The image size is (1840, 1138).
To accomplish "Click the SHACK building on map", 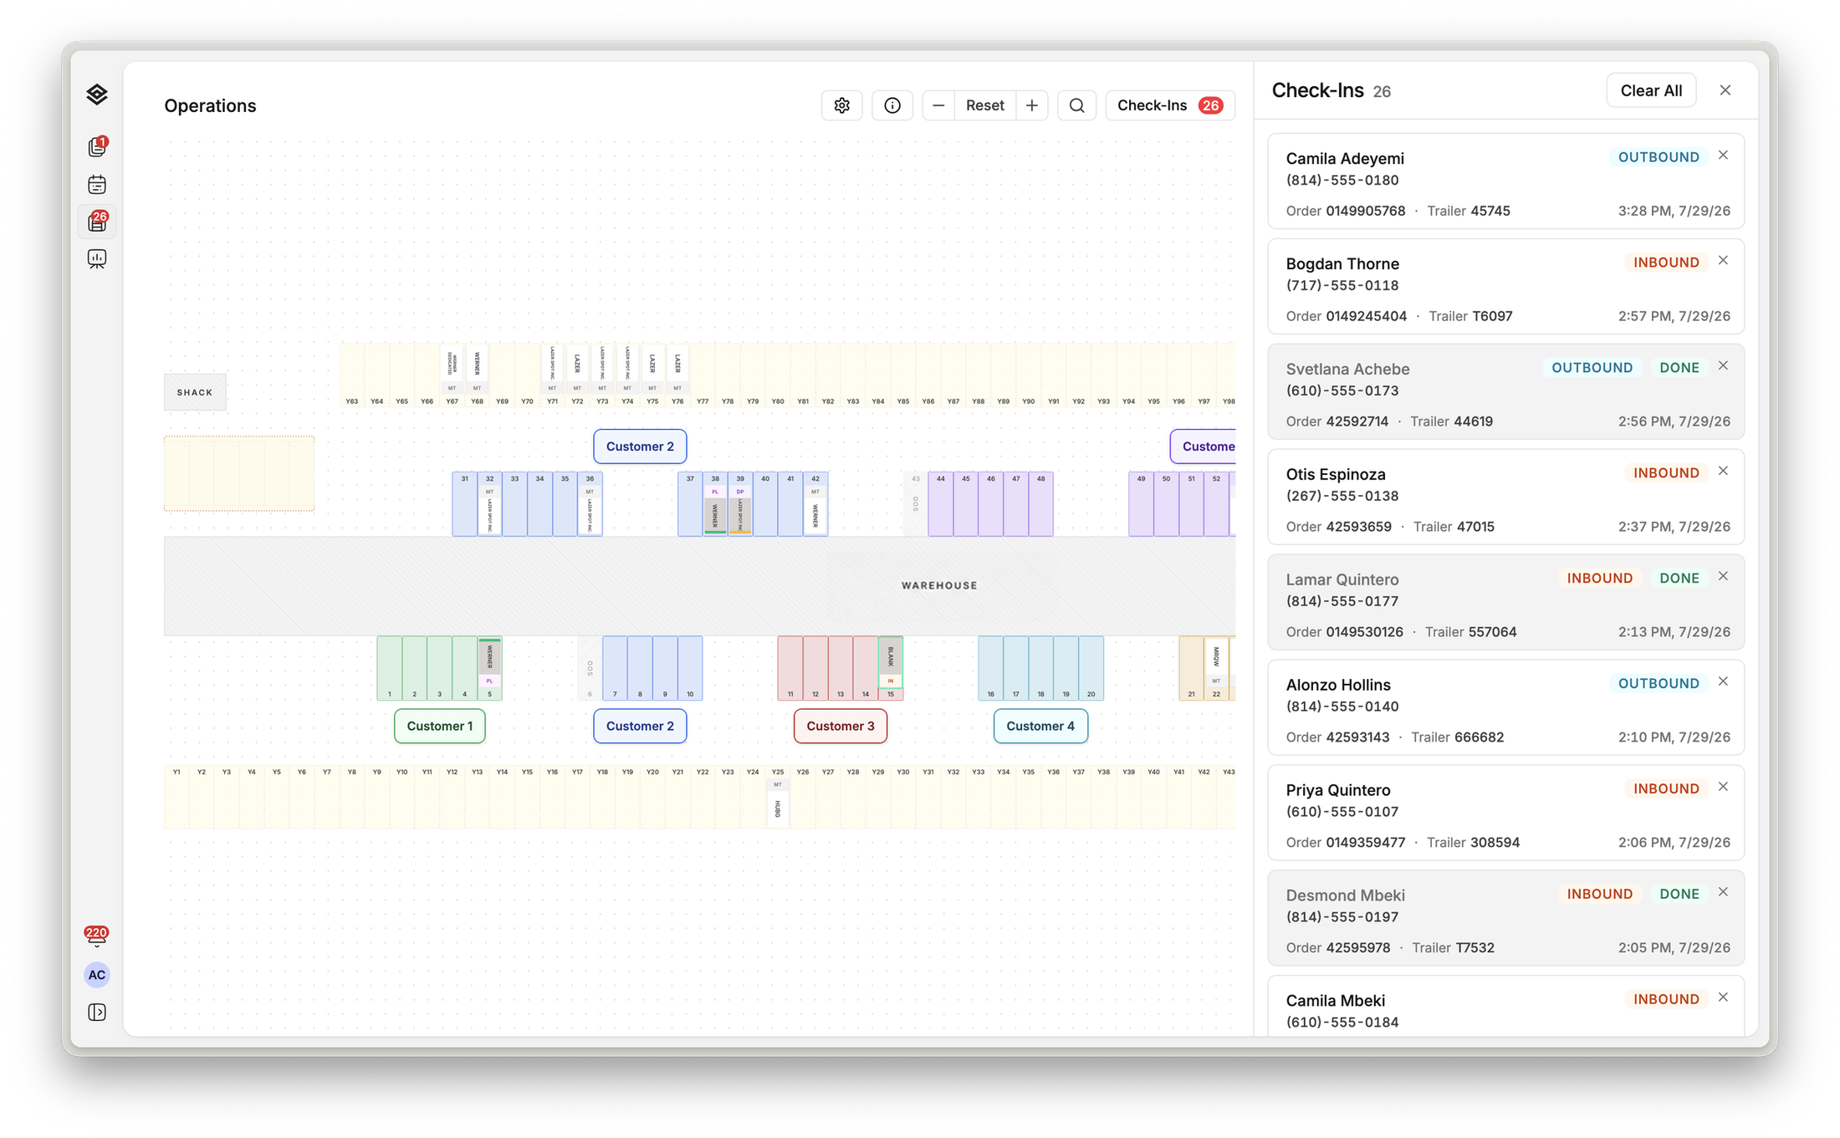I will click(x=195, y=392).
